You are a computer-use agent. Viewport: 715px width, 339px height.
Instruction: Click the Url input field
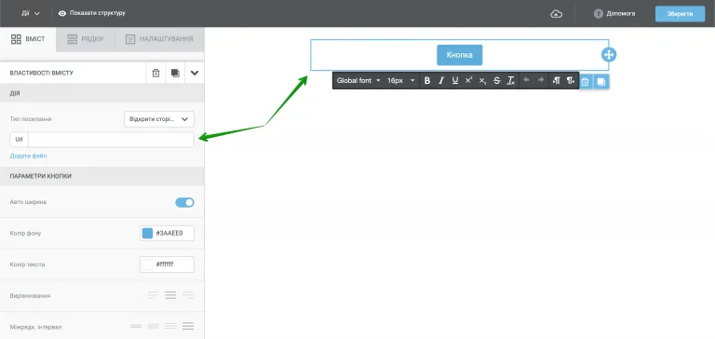111,140
